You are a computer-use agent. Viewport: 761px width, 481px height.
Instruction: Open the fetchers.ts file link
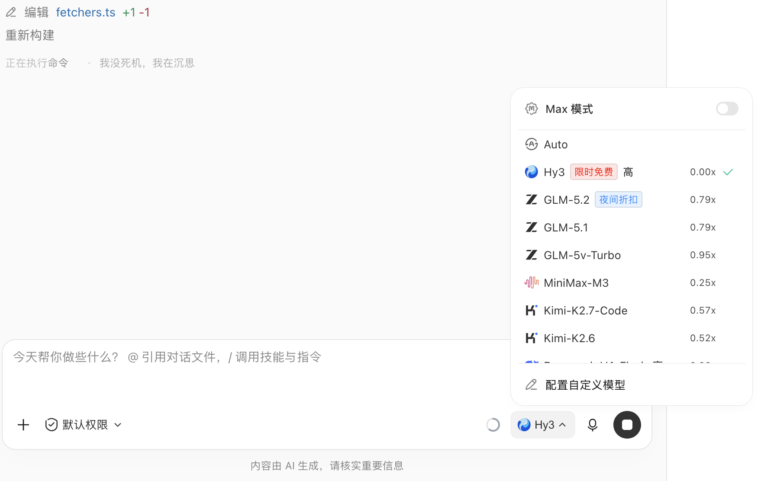pos(86,12)
